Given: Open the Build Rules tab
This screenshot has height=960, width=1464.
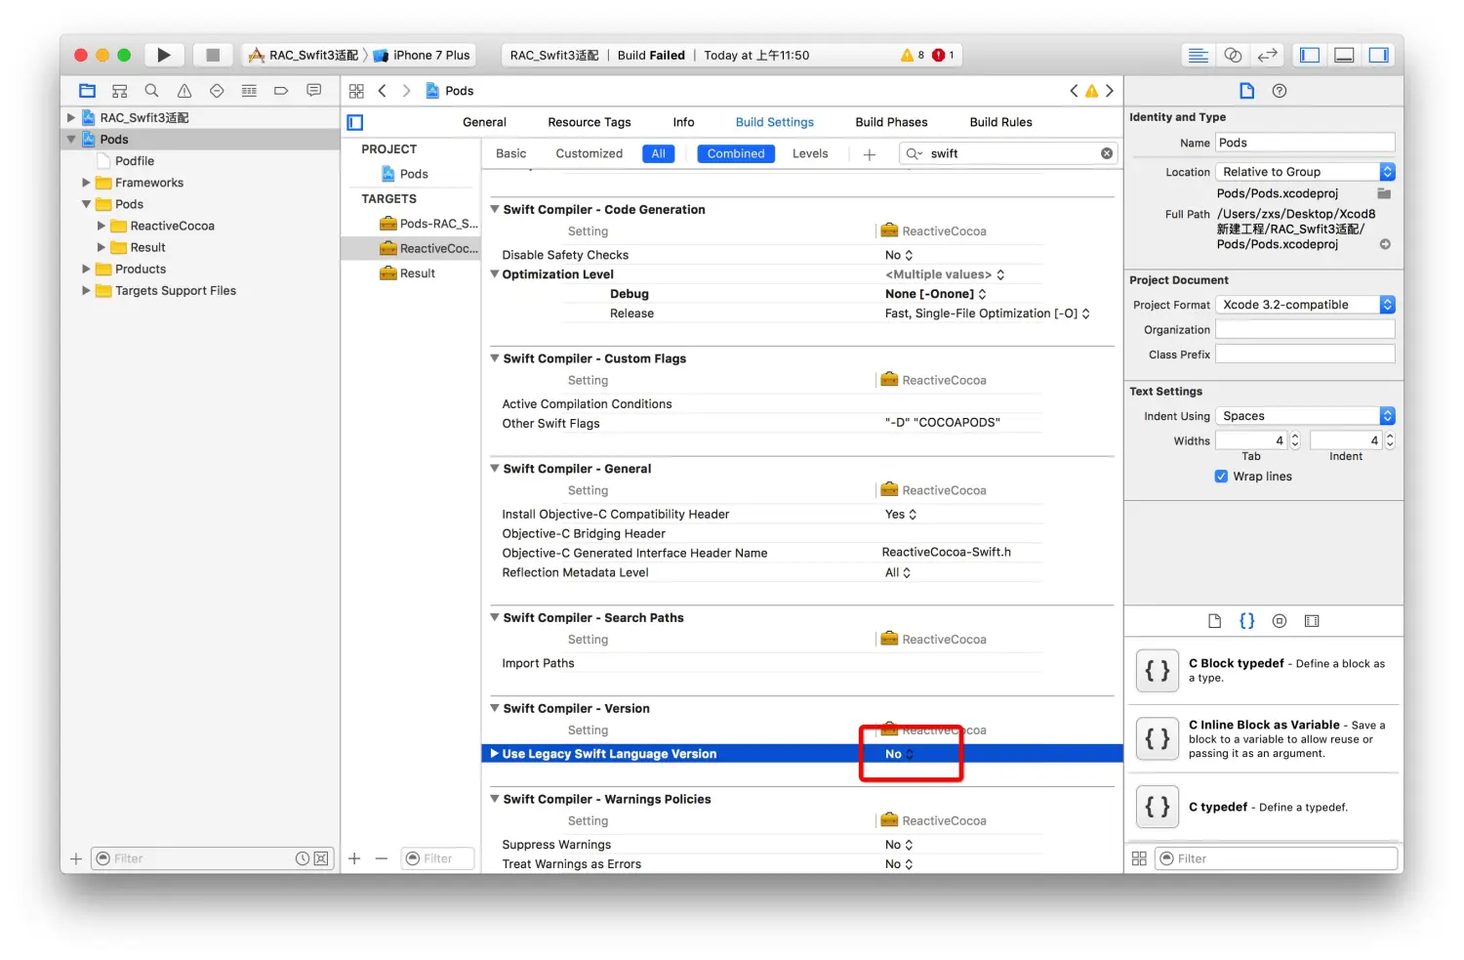Looking at the screenshot, I should tap(1000, 122).
